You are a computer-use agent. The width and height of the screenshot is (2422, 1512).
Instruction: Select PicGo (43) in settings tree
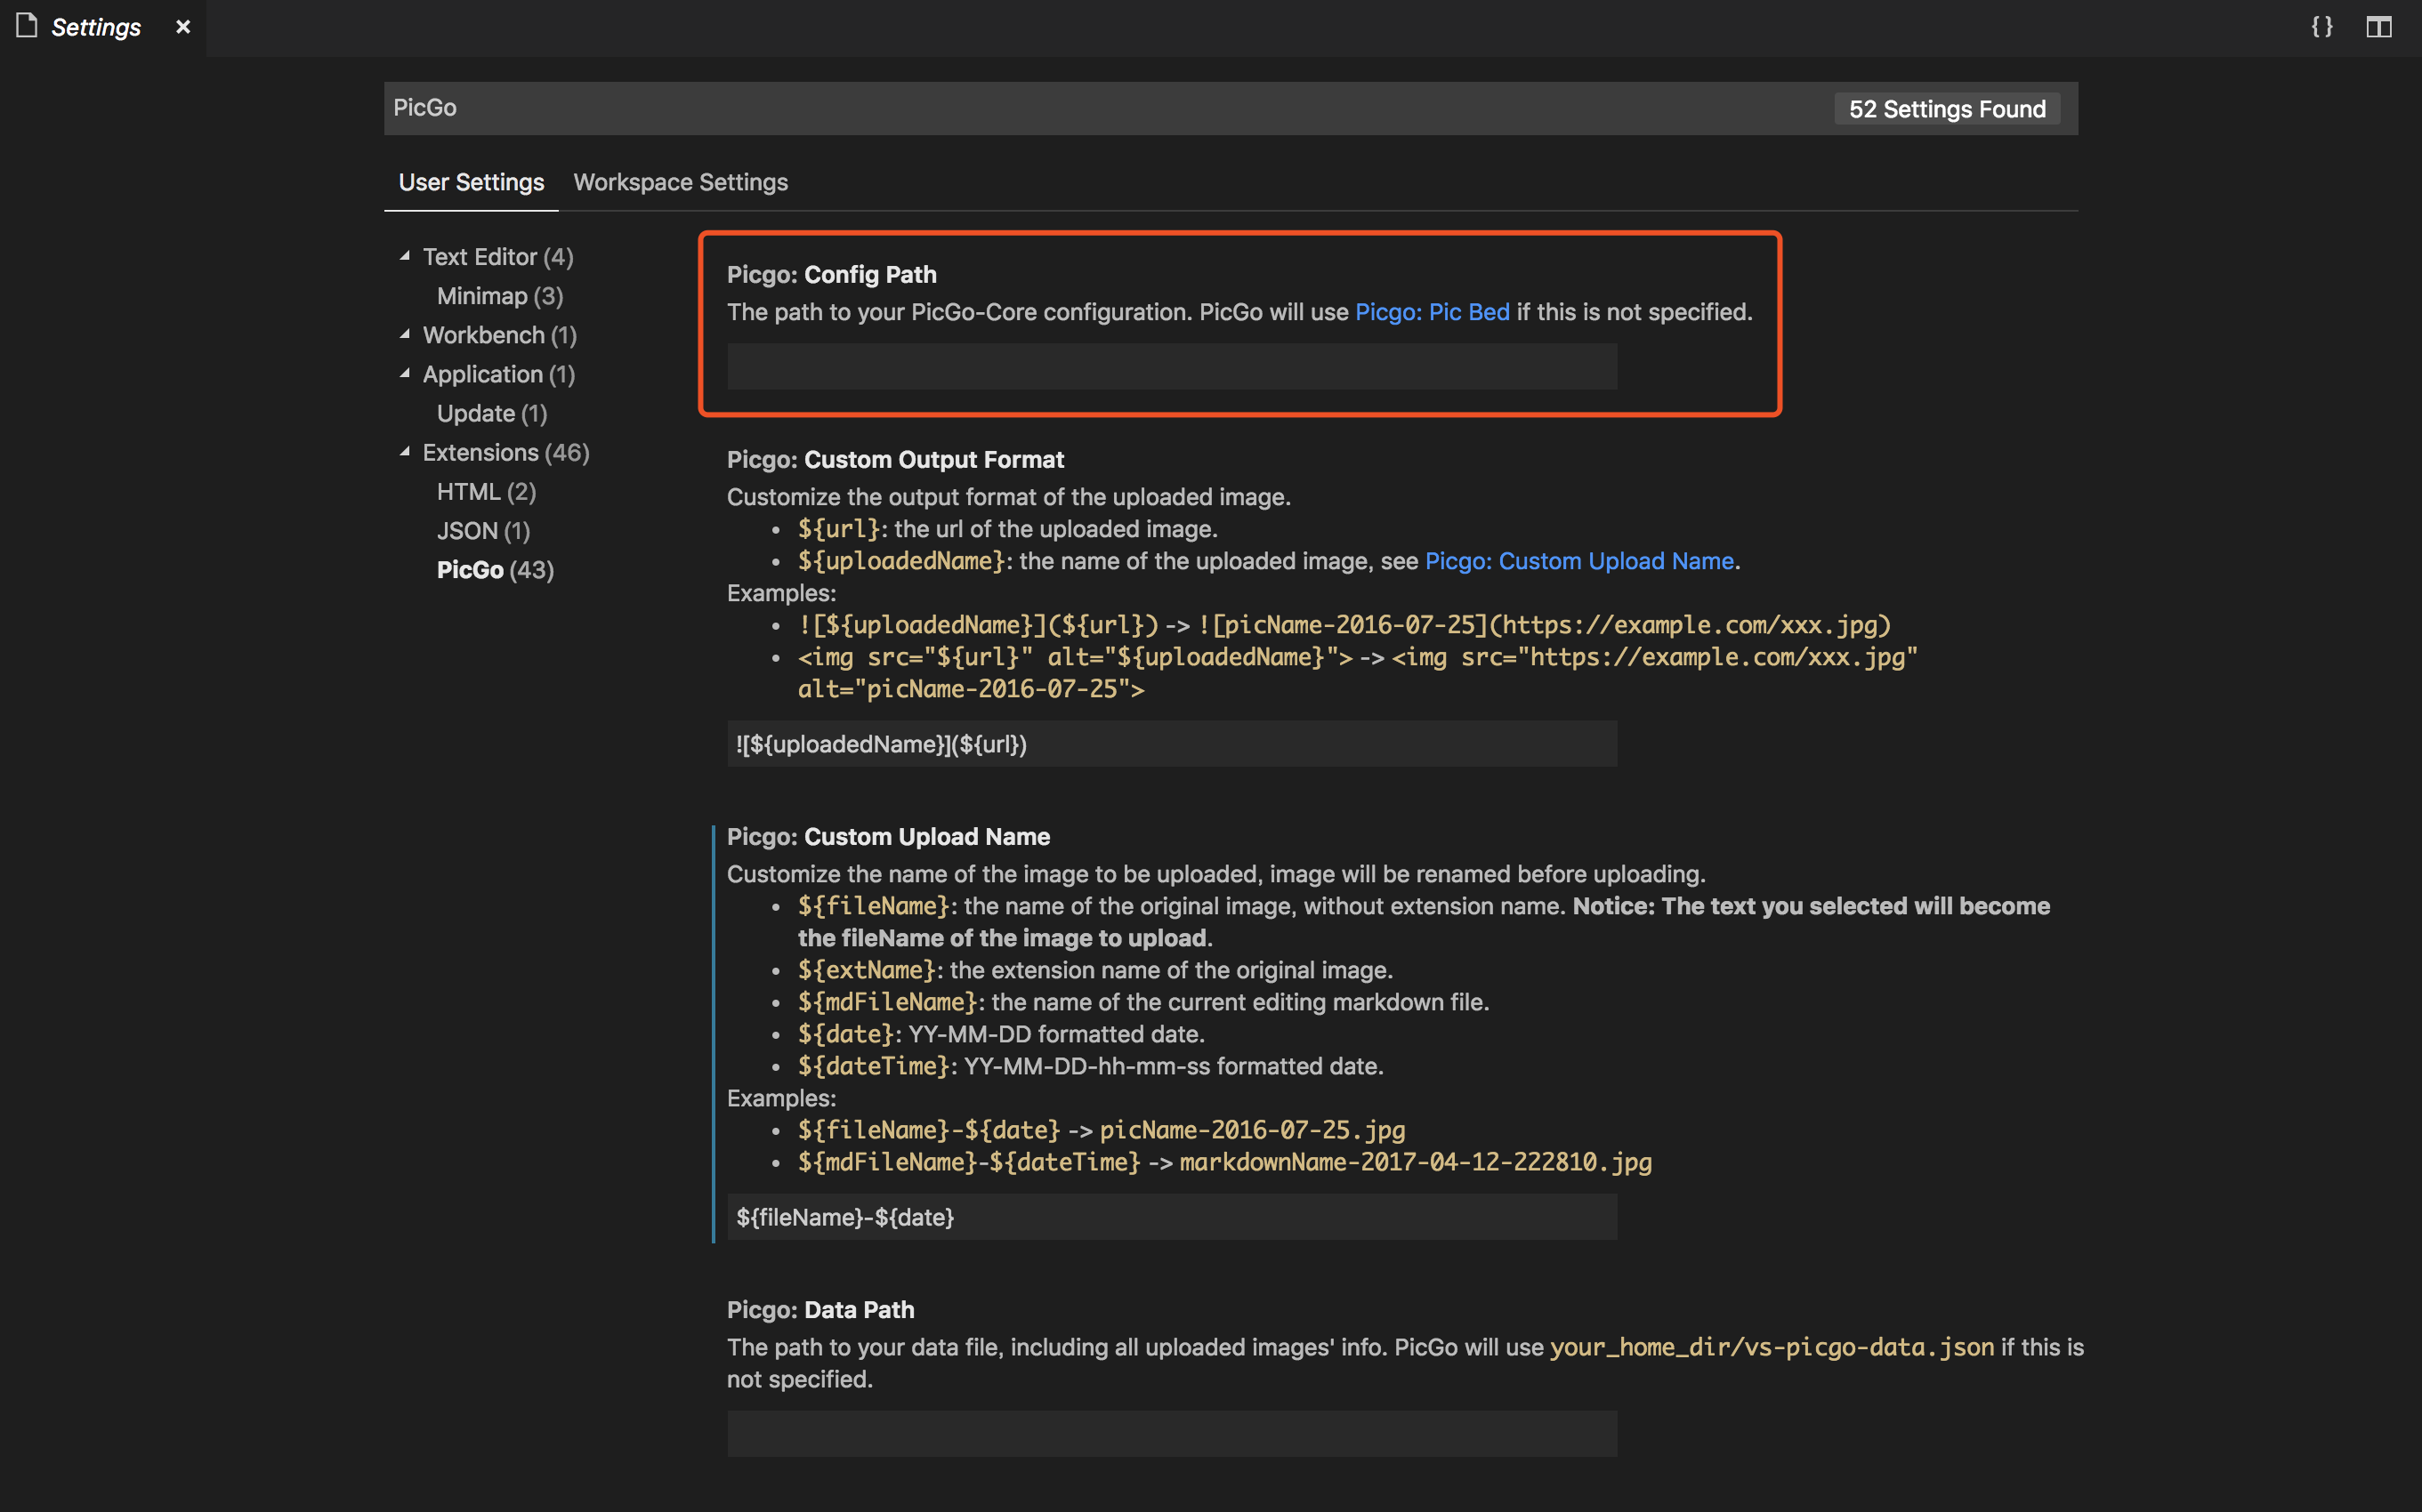(x=496, y=570)
